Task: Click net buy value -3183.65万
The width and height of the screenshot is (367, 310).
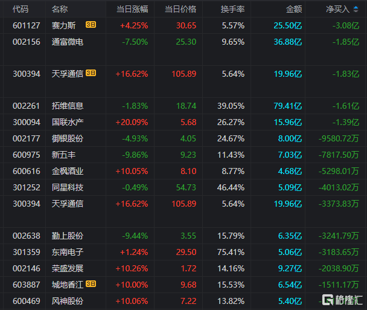Action: [x=339, y=252]
